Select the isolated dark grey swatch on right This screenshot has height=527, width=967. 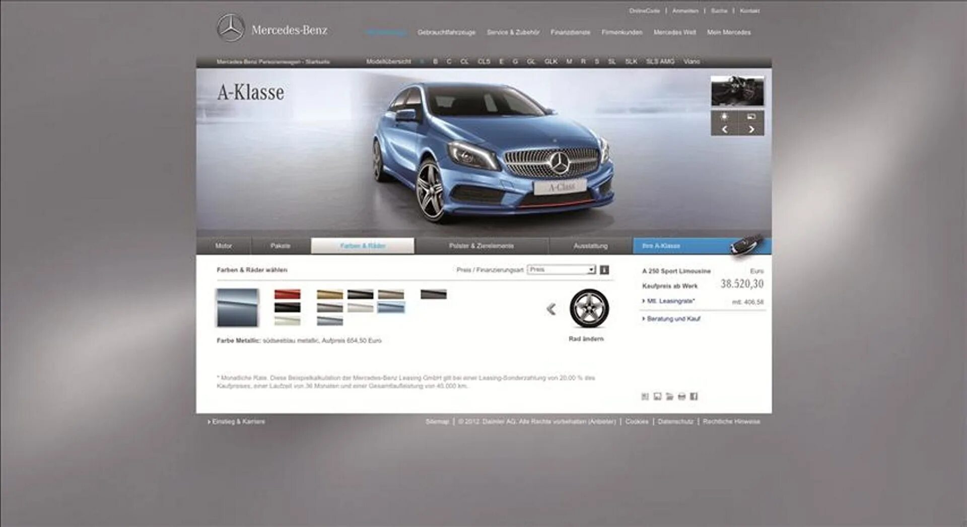click(434, 294)
